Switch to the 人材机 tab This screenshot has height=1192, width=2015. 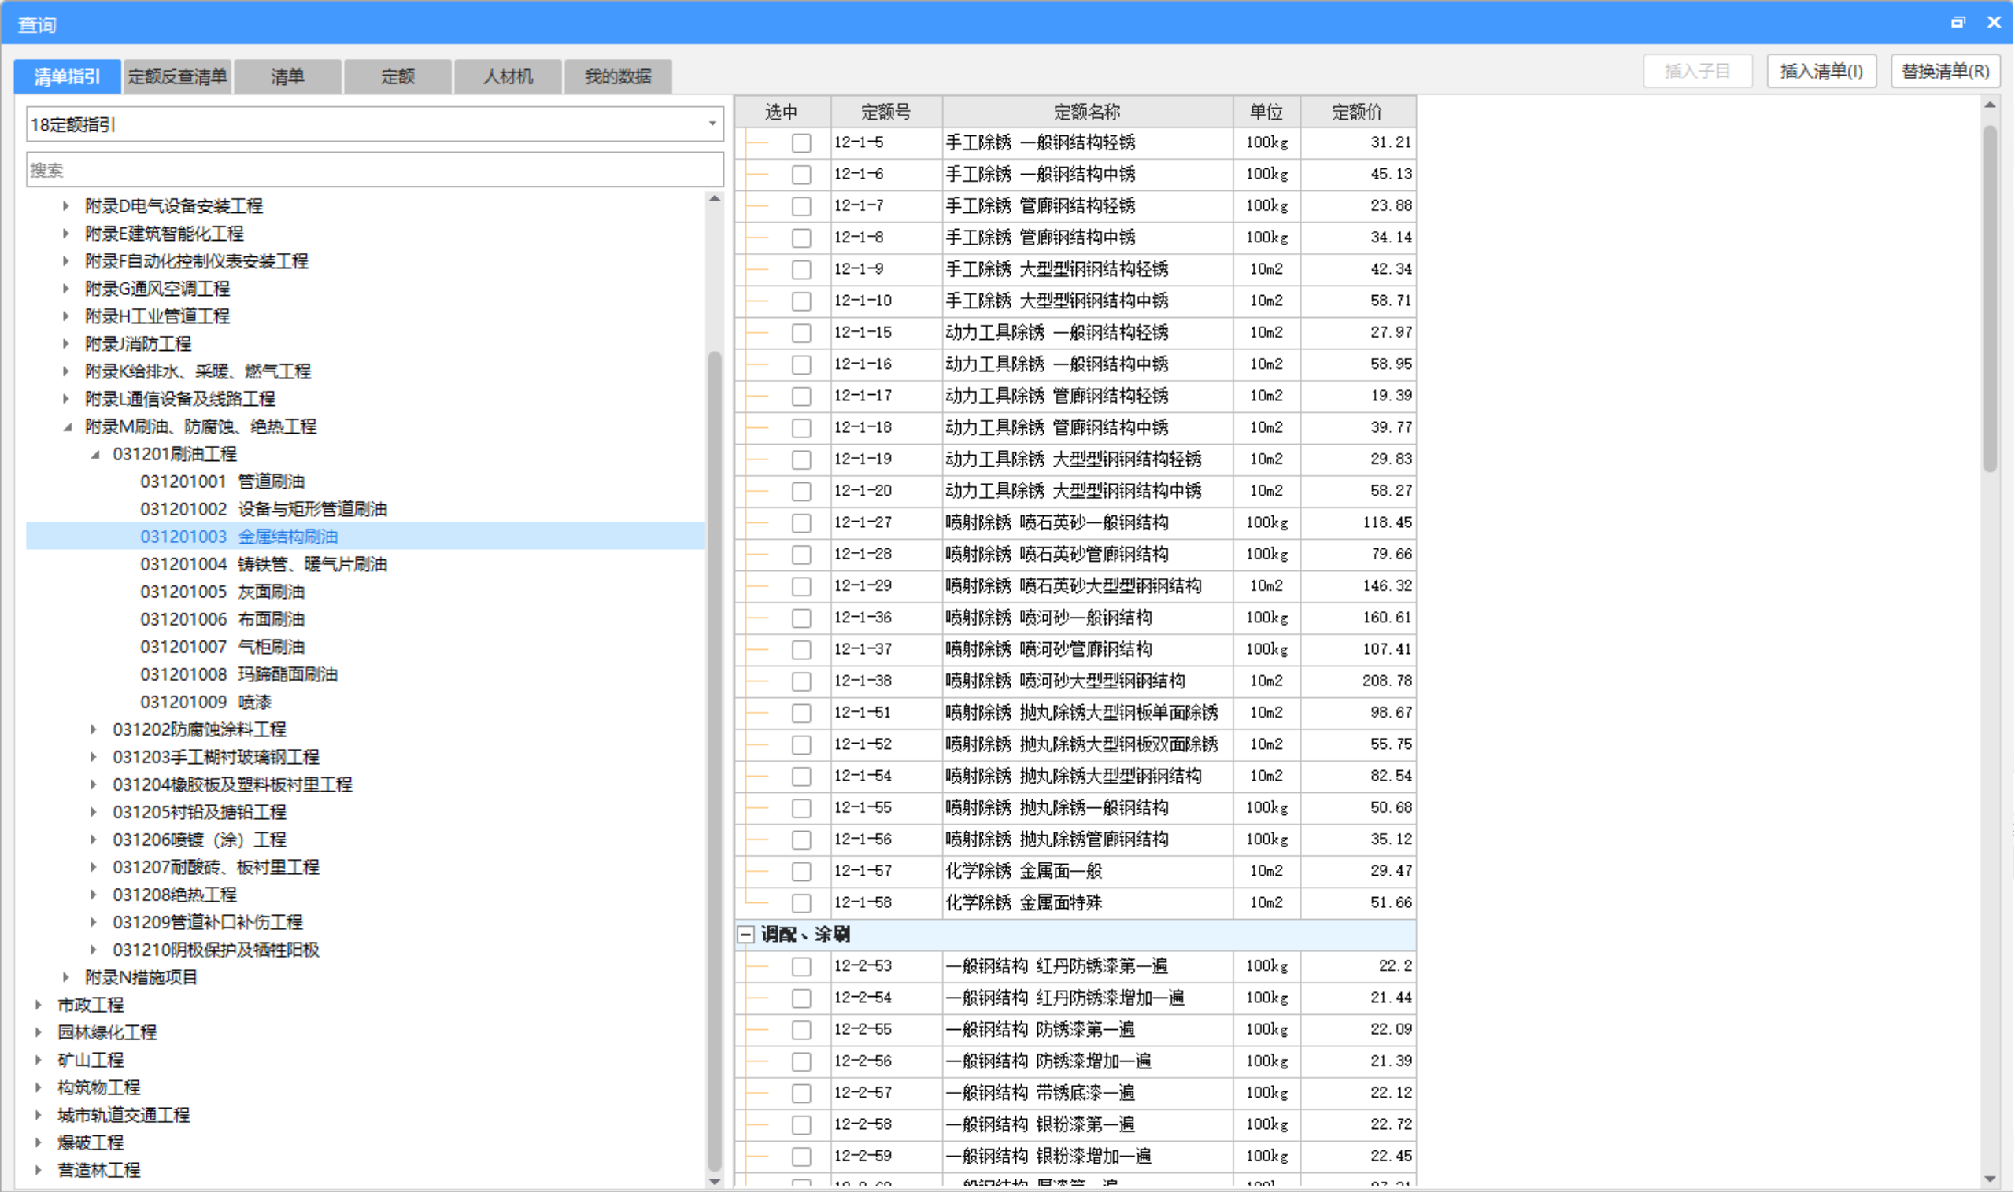pyautogui.click(x=508, y=76)
